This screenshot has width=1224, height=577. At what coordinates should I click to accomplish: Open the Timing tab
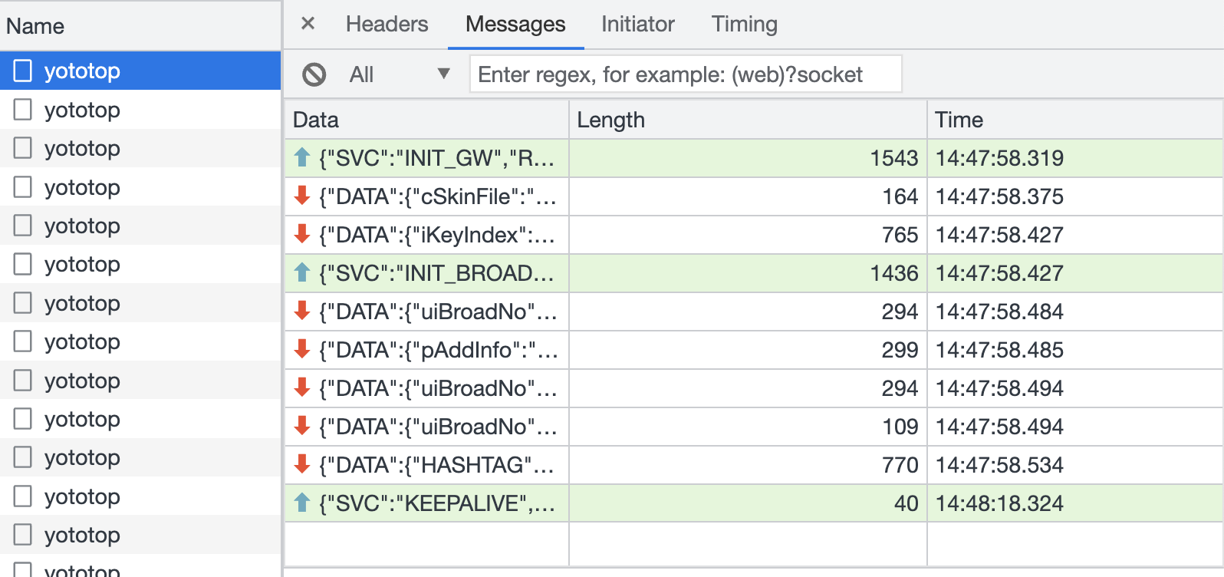(744, 25)
